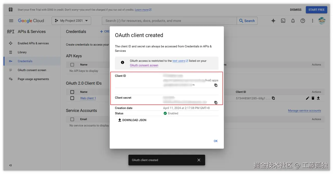Select the checkbox next to Web client 1

tap(72, 98)
